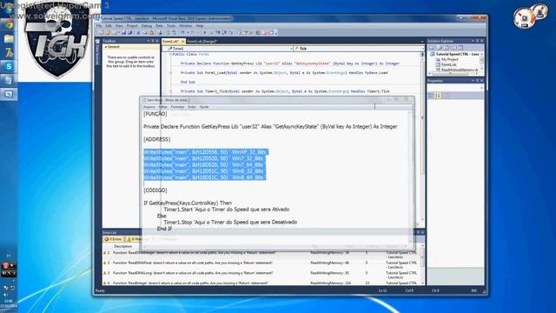Open the File menu in Visual Basic
The width and height of the screenshot is (556, 313).
click(99, 26)
